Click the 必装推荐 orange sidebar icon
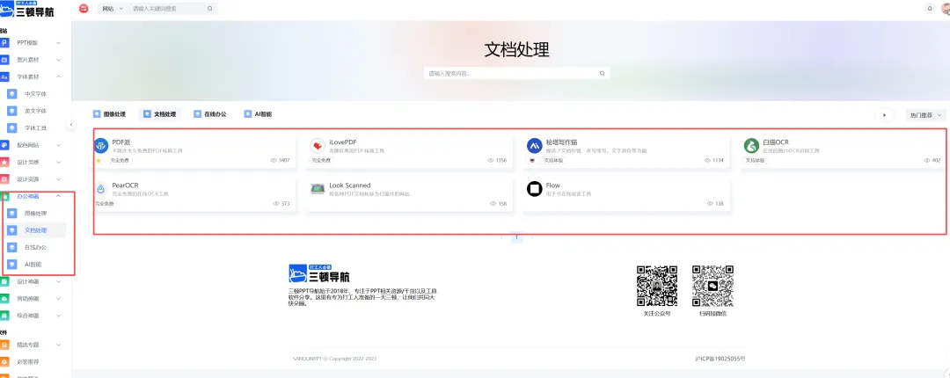This screenshot has height=378, width=950. (4, 361)
